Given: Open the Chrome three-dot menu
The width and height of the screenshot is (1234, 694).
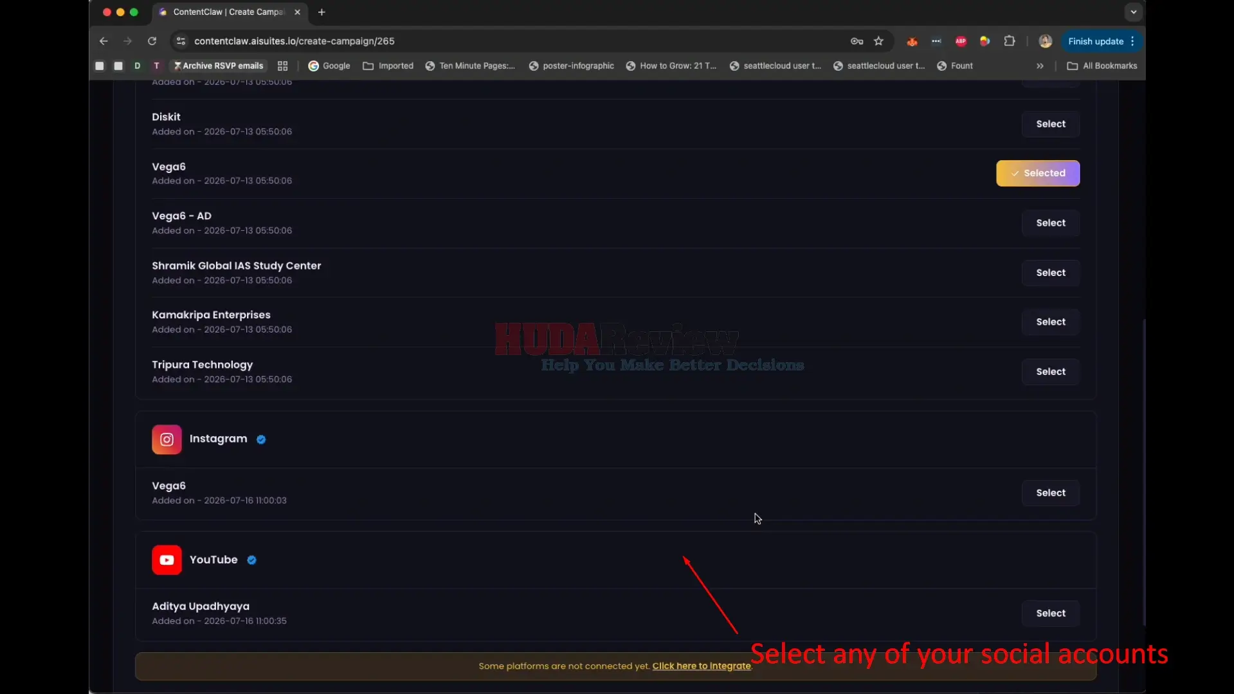Looking at the screenshot, I should (1133, 41).
